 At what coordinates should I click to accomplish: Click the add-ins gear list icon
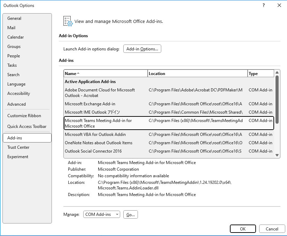pyautogui.click(x=68, y=21)
